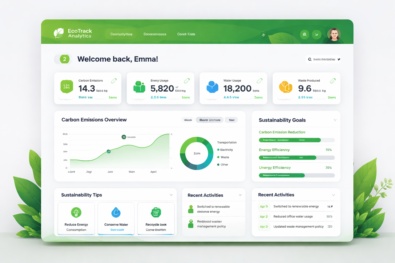Click the Reduce Energy Consumption bulb icon
Viewport: 395px width, 263px height.
[x=76, y=212]
